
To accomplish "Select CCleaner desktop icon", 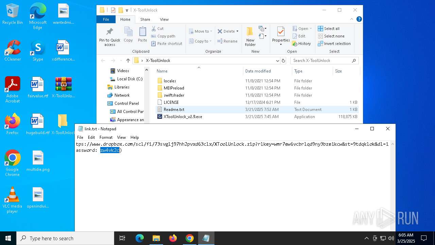I will 13,51.
